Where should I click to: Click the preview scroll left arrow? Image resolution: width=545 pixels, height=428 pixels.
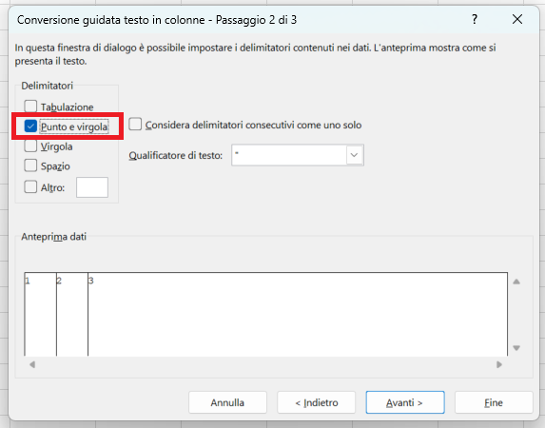click(x=32, y=364)
